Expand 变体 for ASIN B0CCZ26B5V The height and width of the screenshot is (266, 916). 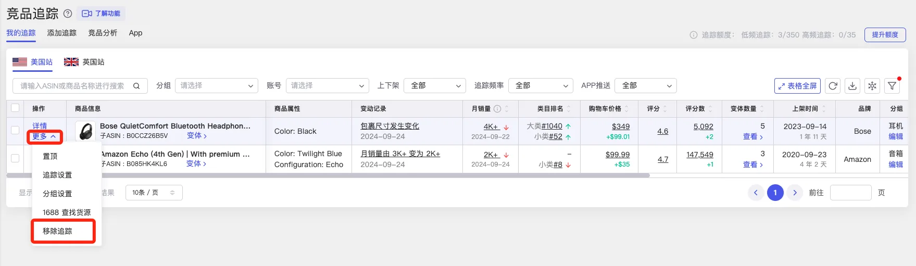click(197, 136)
